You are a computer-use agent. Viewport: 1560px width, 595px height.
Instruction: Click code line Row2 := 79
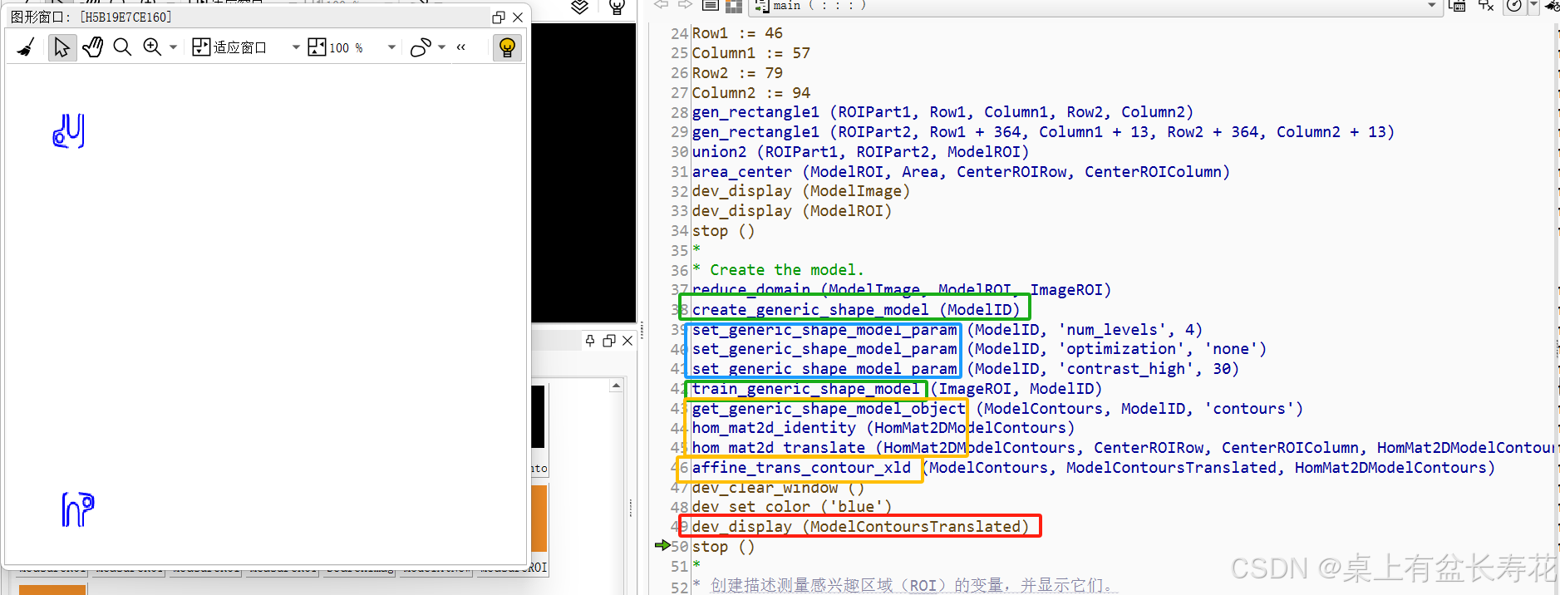737,73
